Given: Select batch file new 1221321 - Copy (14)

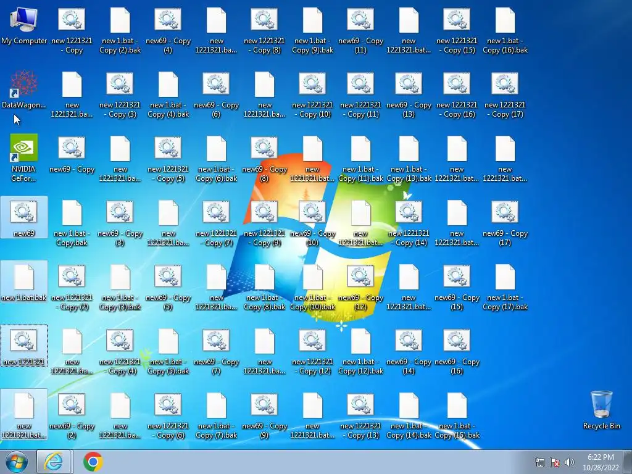Looking at the screenshot, I should [x=409, y=223].
